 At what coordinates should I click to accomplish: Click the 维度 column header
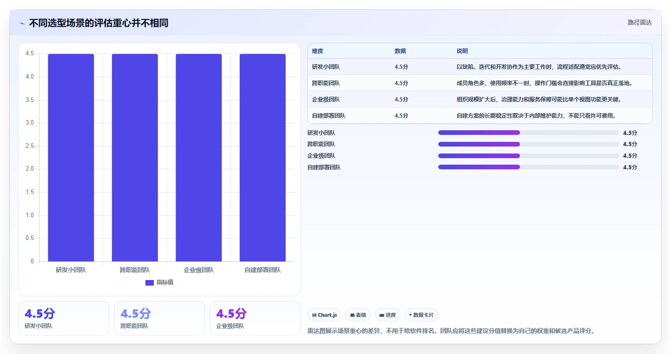pos(318,51)
